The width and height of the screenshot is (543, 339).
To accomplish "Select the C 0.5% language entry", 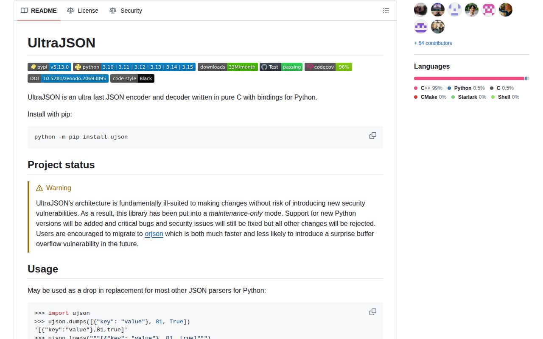I will (502, 88).
